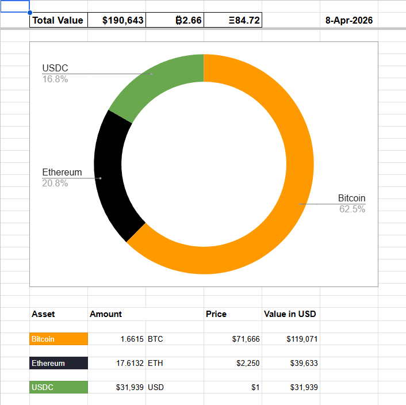Click the USD unit cell
Image resolution: width=406 pixels, height=405 pixels.
pos(175,387)
